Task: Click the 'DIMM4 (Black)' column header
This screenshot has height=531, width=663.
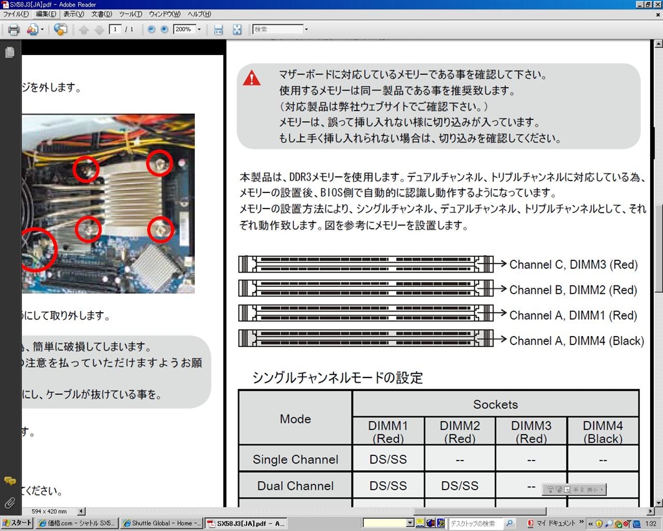Action: coord(603,432)
